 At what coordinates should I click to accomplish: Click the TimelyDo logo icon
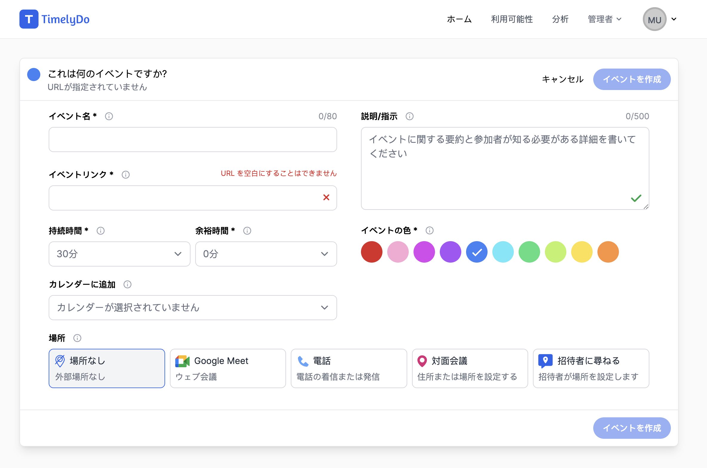point(29,19)
